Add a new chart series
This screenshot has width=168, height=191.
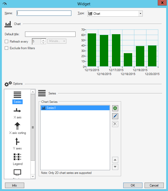point(115,108)
